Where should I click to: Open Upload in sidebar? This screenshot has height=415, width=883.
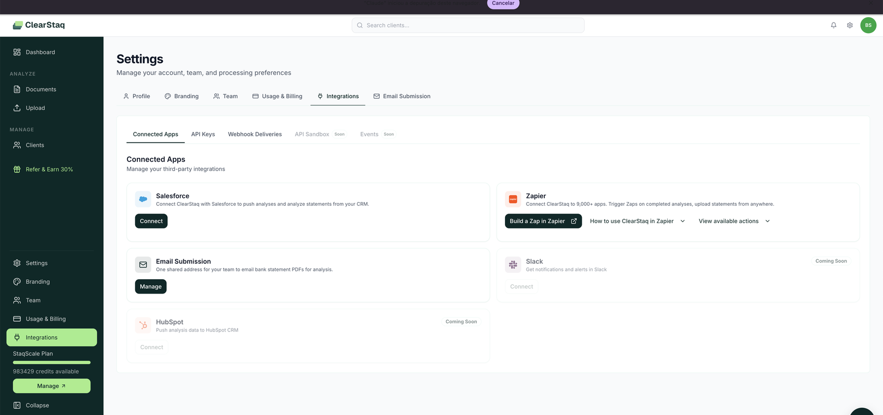click(x=52, y=108)
